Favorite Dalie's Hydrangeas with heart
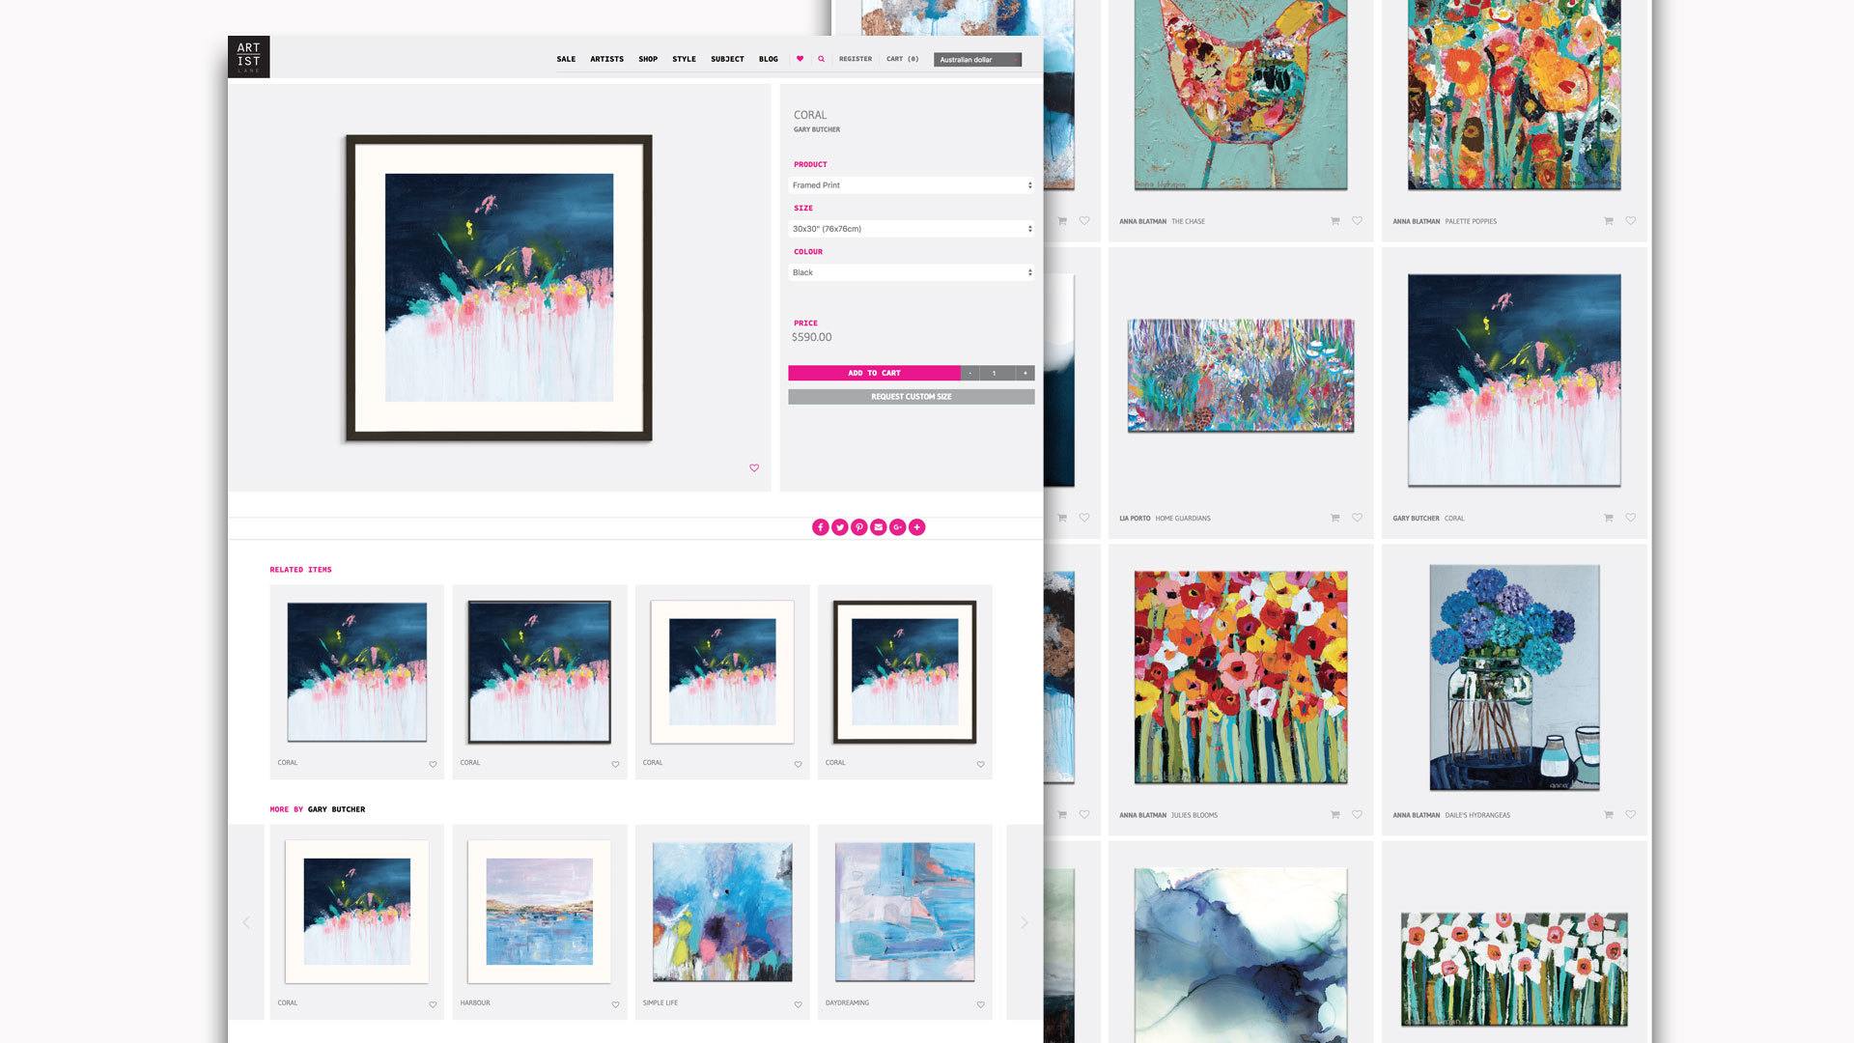Image resolution: width=1854 pixels, height=1043 pixels. pyautogui.click(x=1631, y=815)
